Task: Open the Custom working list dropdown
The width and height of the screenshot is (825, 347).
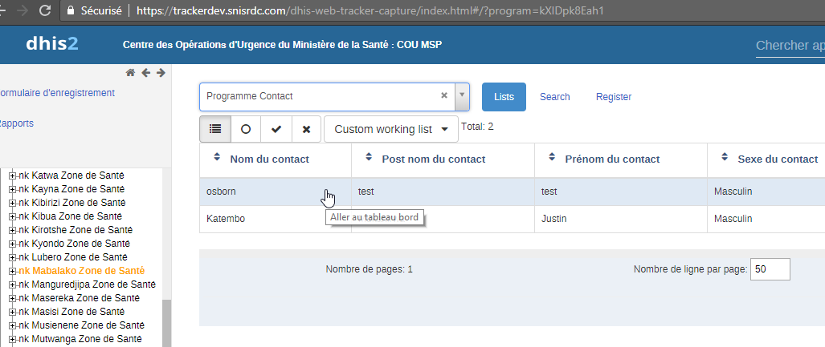Action: 391,129
